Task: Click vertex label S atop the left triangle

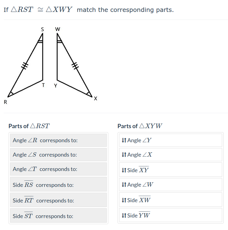Action: [42, 29]
